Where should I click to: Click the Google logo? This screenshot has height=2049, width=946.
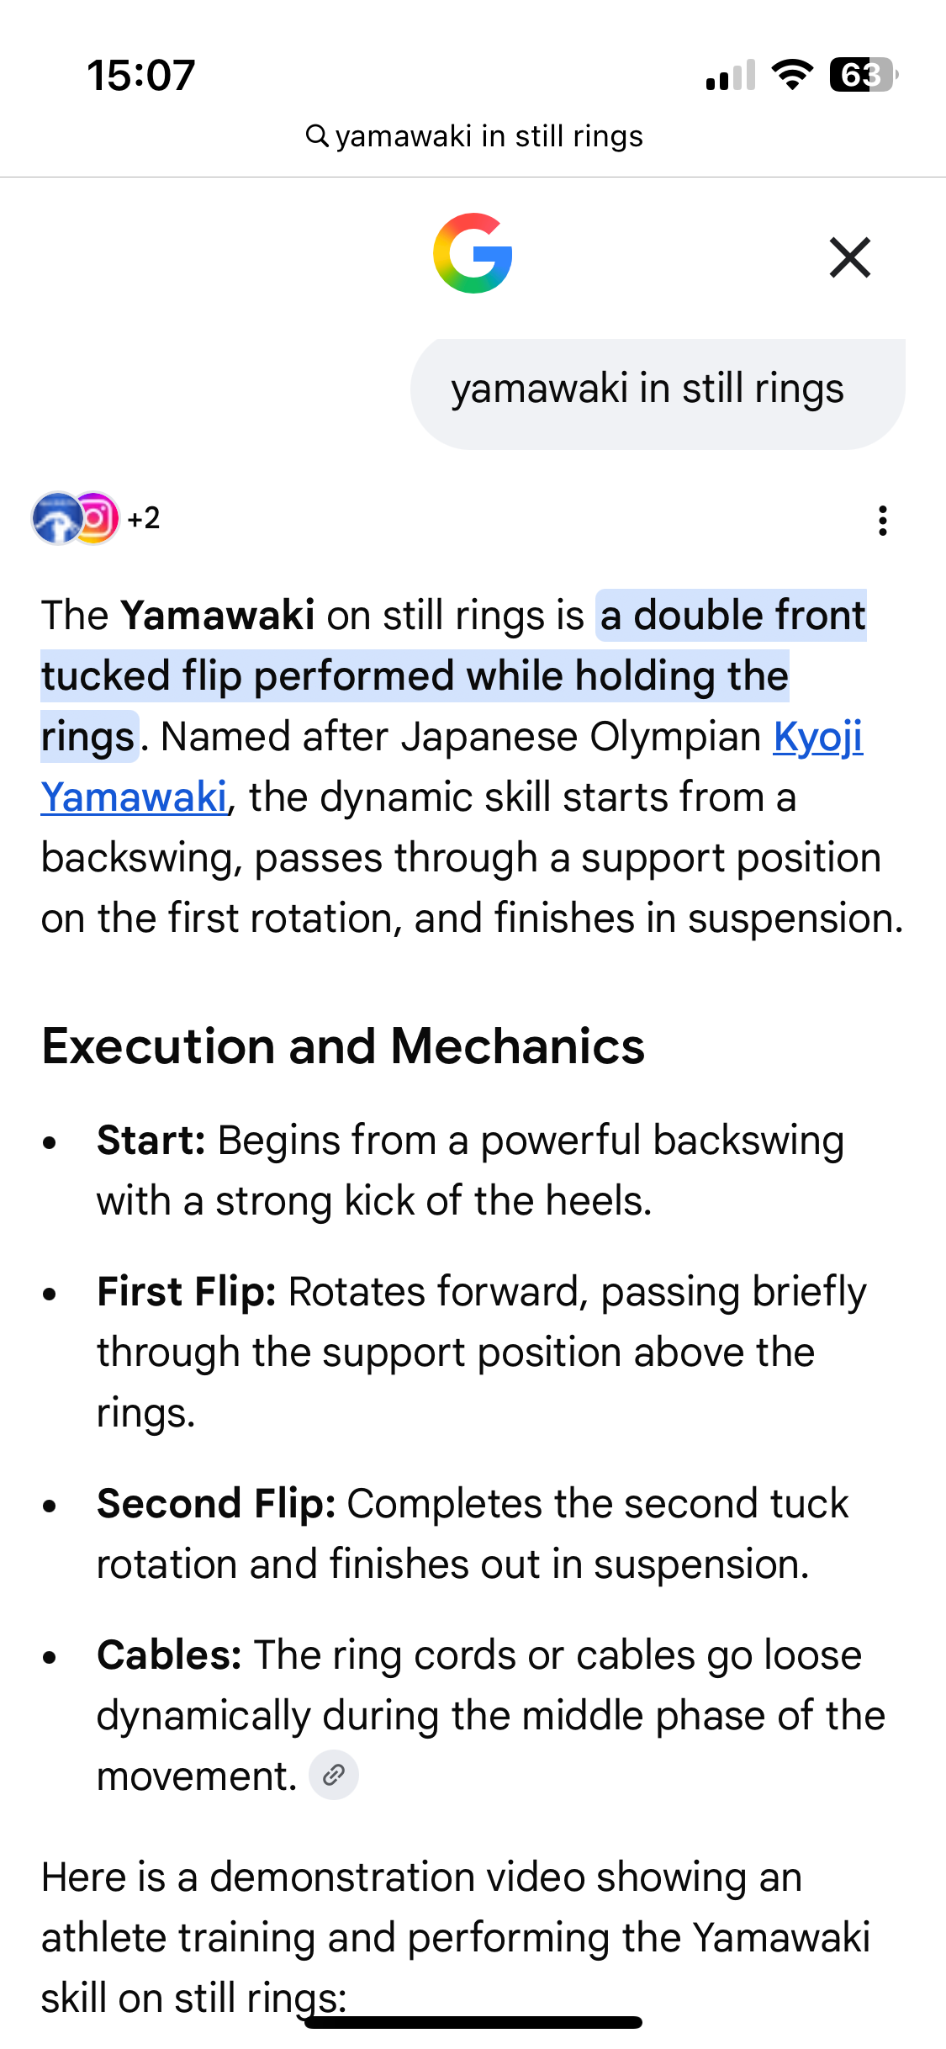[473, 253]
